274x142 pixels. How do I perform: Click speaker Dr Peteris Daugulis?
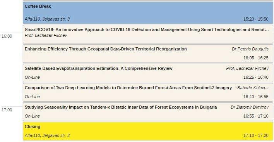click(x=250, y=49)
